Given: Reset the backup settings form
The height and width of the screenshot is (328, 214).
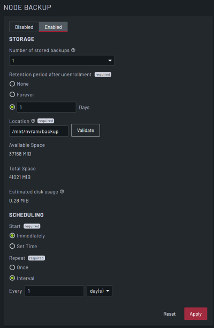Looking at the screenshot, I should pyautogui.click(x=169, y=314).
